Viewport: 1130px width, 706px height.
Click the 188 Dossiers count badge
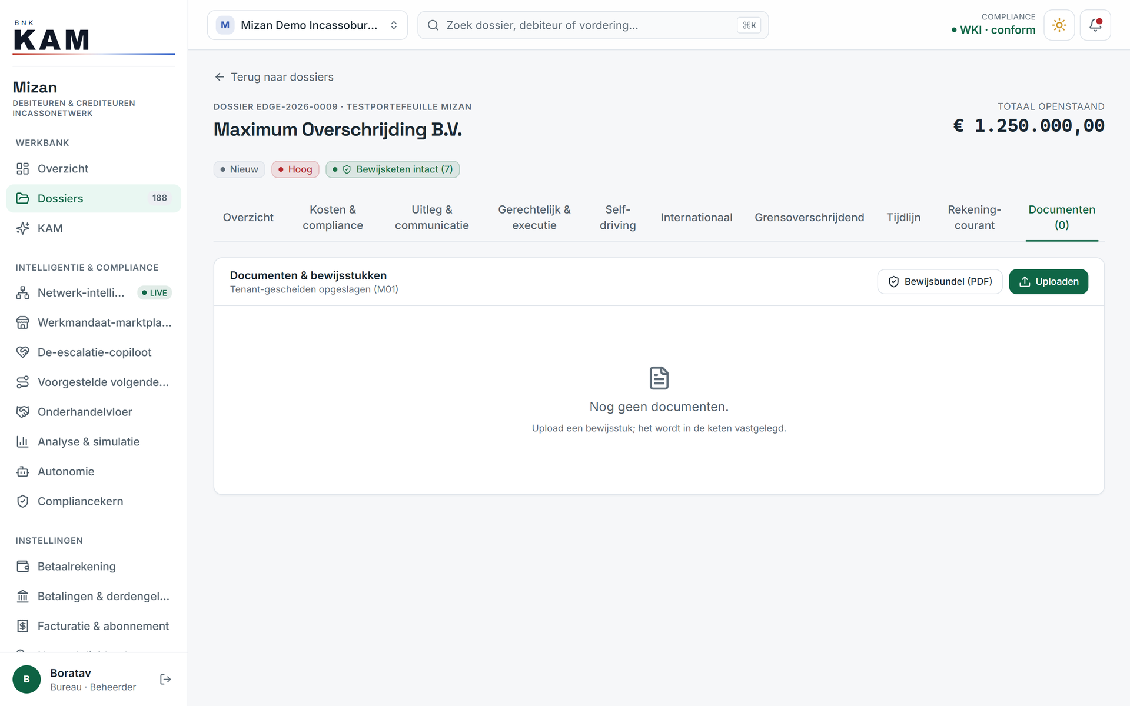click(159, 198)
